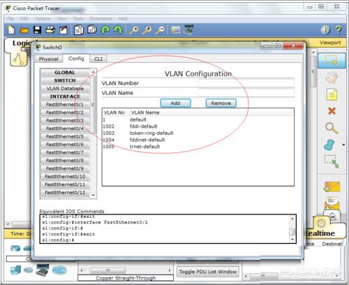Open the help question mark icon
Image resolution: width=349 pixels, height=285 pixels.
click(339, 30)
